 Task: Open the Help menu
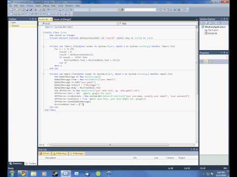click(x=78, y=6)
